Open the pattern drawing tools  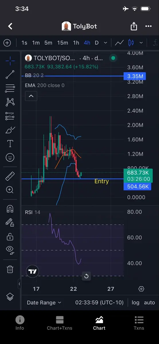pos(10,102)
